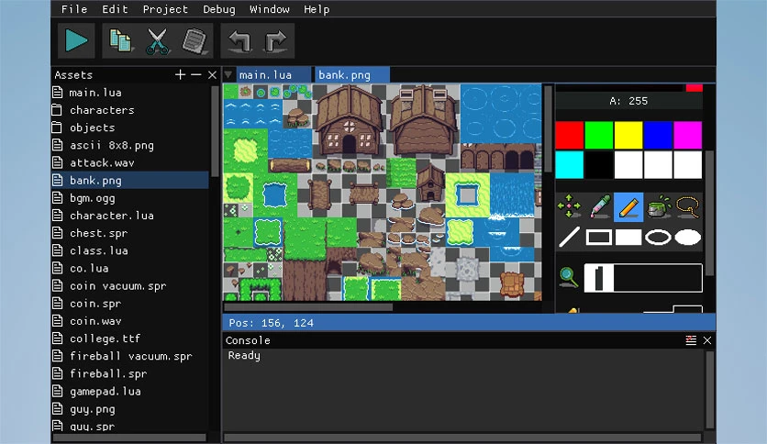
Task: Click the undo arrow icon
Action: pyautogui.click(x=239, y=41)
